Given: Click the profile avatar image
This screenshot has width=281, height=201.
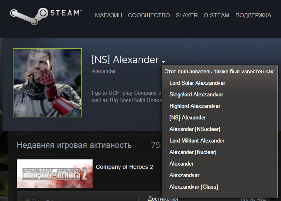Looking at the screenshot, I should (x=47, y=83).
